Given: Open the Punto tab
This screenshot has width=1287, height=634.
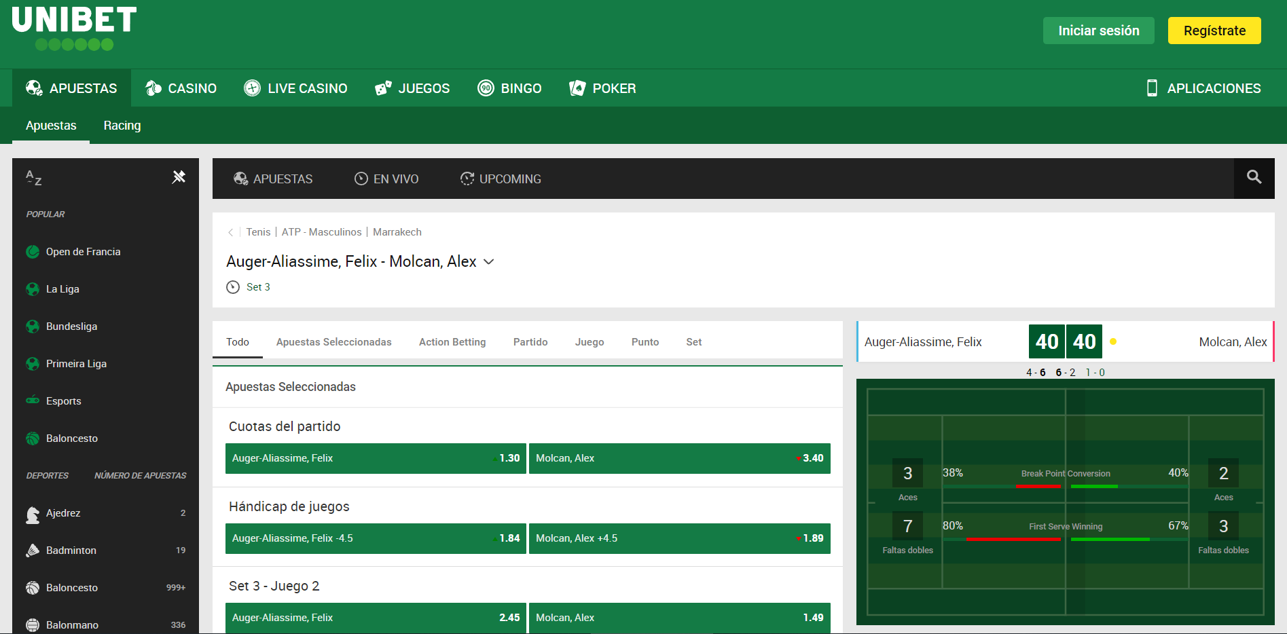Looking at the screenshot, I should 645,342.
